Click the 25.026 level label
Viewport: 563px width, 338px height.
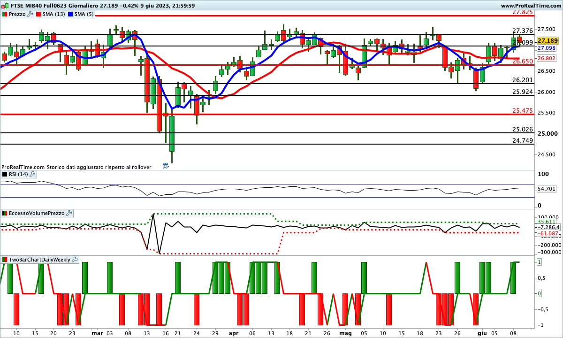[522, 130]
